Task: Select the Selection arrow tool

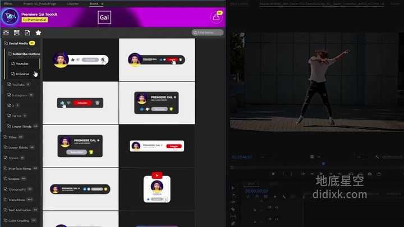Action: (233, 188)
